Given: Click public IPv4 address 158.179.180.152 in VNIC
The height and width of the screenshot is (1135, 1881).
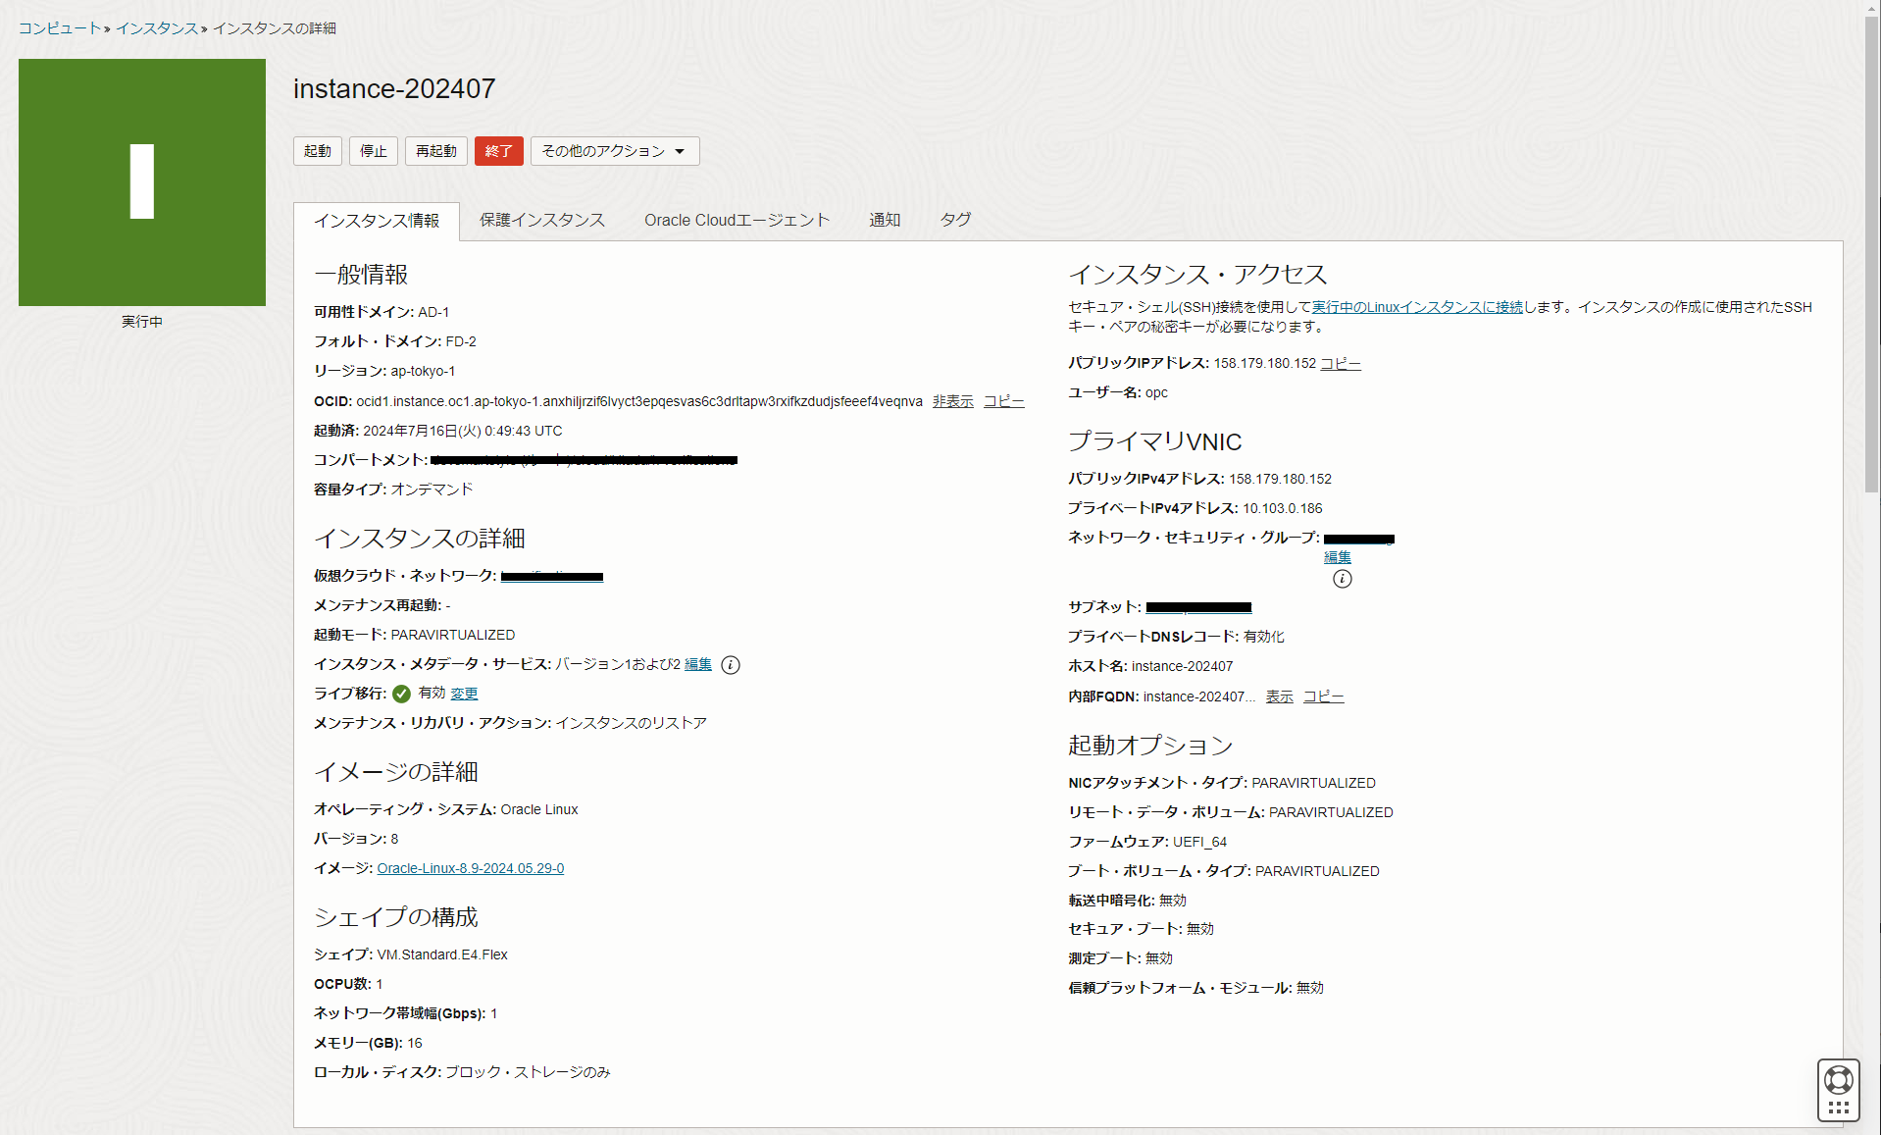Looking at the screenshot, I should pyautogui.click(x=1280, y=479).
